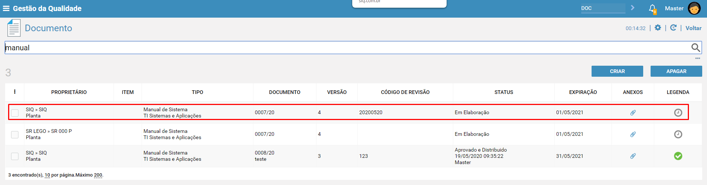The image size is (707, 185).
Task: Open the hamburger menu next to Gestão da Qualidade
Action: (x=6, y=8)
